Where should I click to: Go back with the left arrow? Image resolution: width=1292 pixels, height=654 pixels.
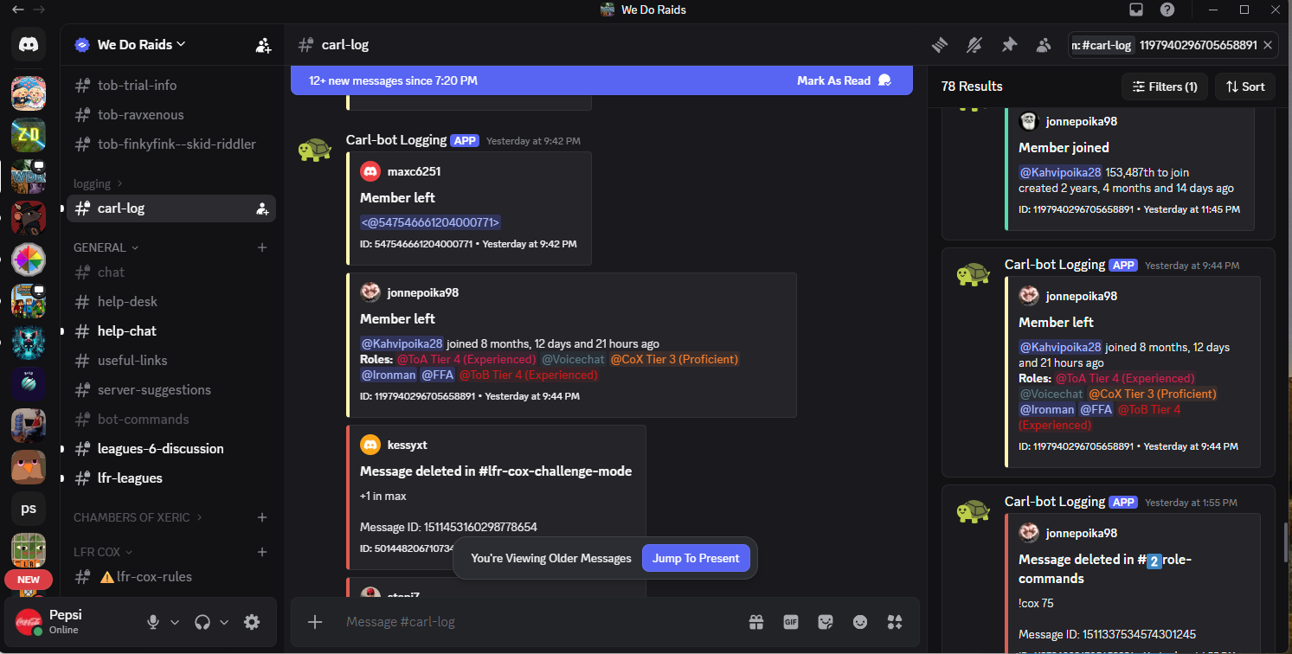(x=18, y=10)
